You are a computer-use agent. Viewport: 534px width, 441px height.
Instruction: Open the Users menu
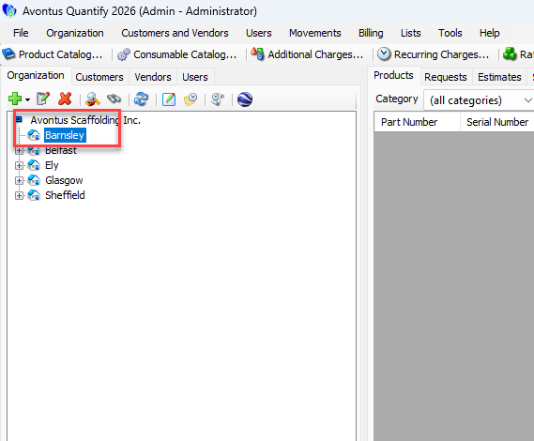click(259, 33)
